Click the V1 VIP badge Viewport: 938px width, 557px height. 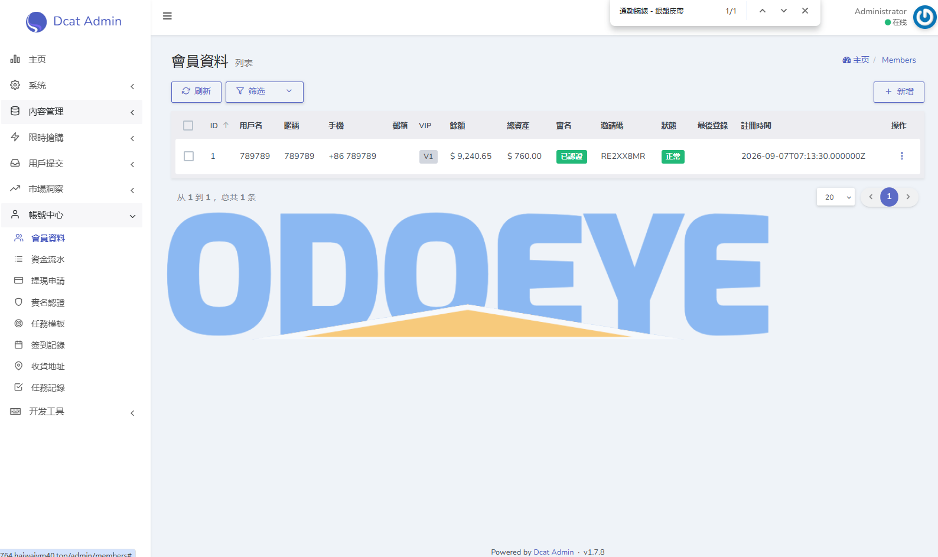coord(428,157)
